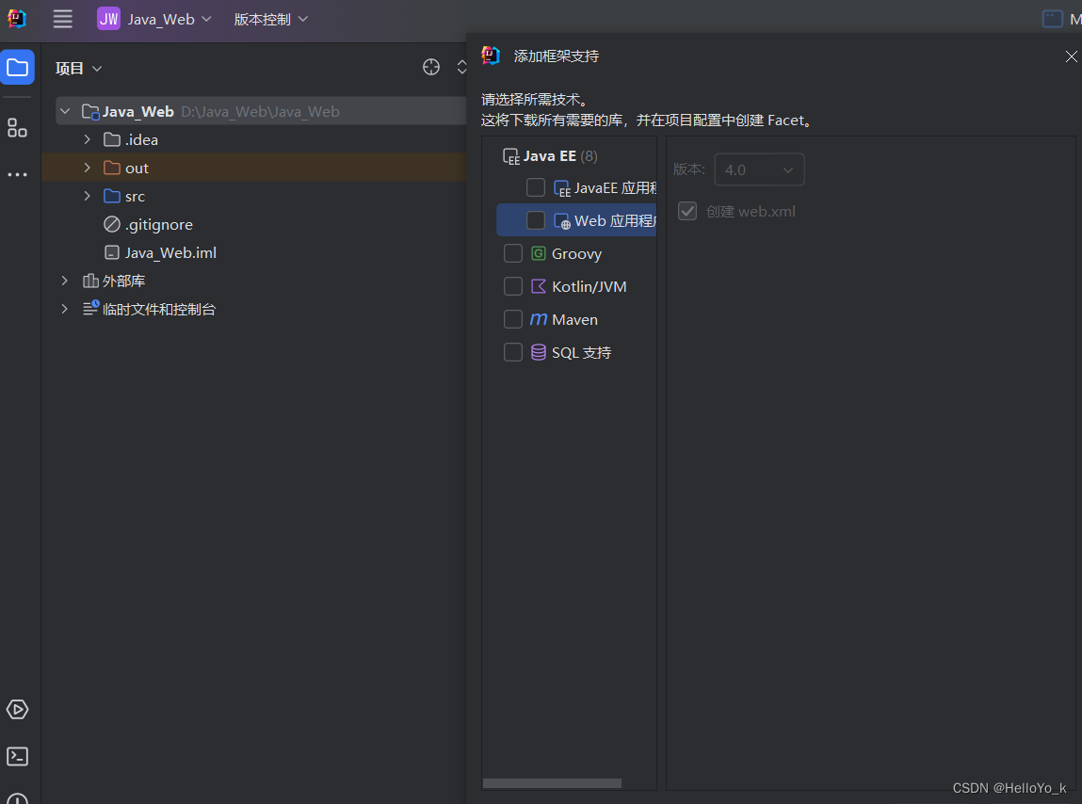Click the Groovy framework icon

[539, 253]
